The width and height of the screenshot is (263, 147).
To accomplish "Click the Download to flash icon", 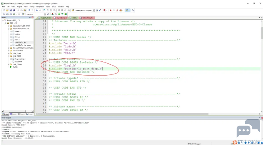I will 23,14.
